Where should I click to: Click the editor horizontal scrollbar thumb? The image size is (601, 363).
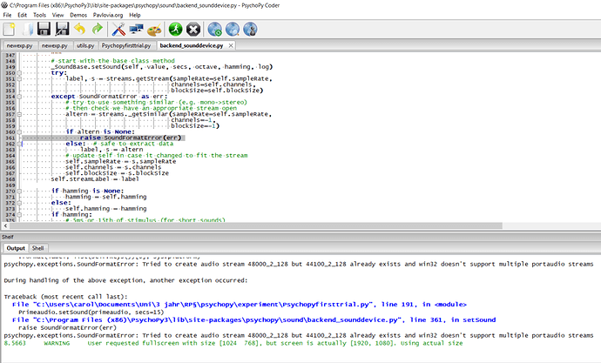[256, 226]
